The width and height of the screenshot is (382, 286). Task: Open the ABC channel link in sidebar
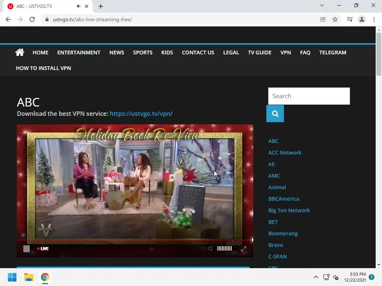pos(273,141)
